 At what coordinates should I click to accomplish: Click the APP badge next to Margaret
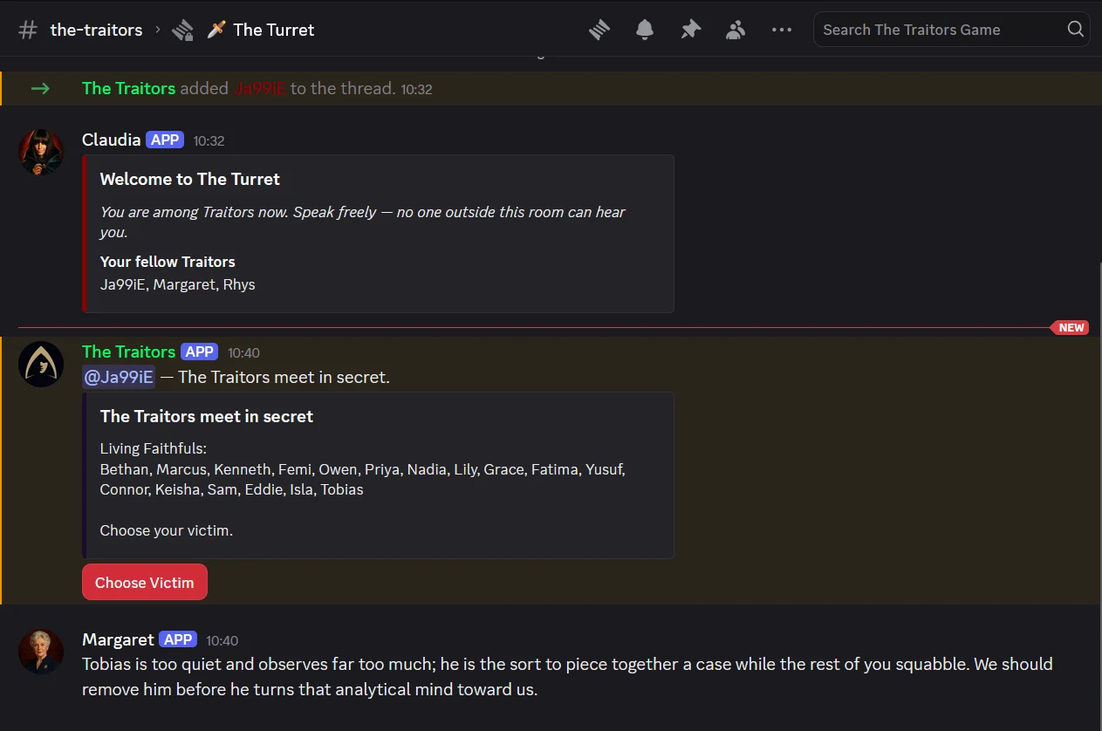click(178, 639)
